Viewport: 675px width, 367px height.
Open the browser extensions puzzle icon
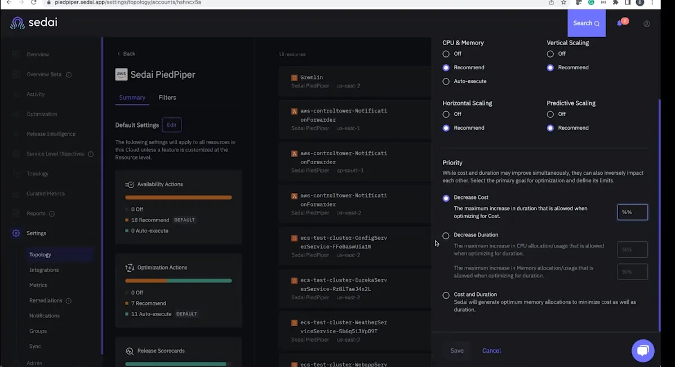[616, 3]
